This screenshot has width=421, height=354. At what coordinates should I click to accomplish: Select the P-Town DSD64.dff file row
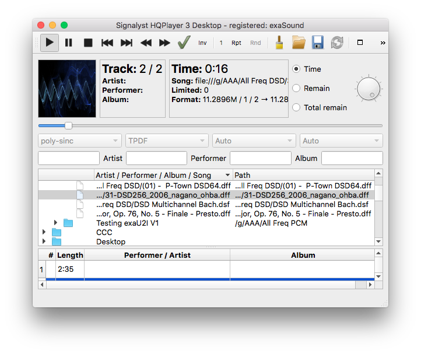tap(206, 185)
